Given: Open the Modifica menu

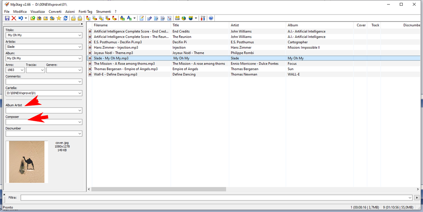Looking at the screenshot, I should [x=20, y=12].
